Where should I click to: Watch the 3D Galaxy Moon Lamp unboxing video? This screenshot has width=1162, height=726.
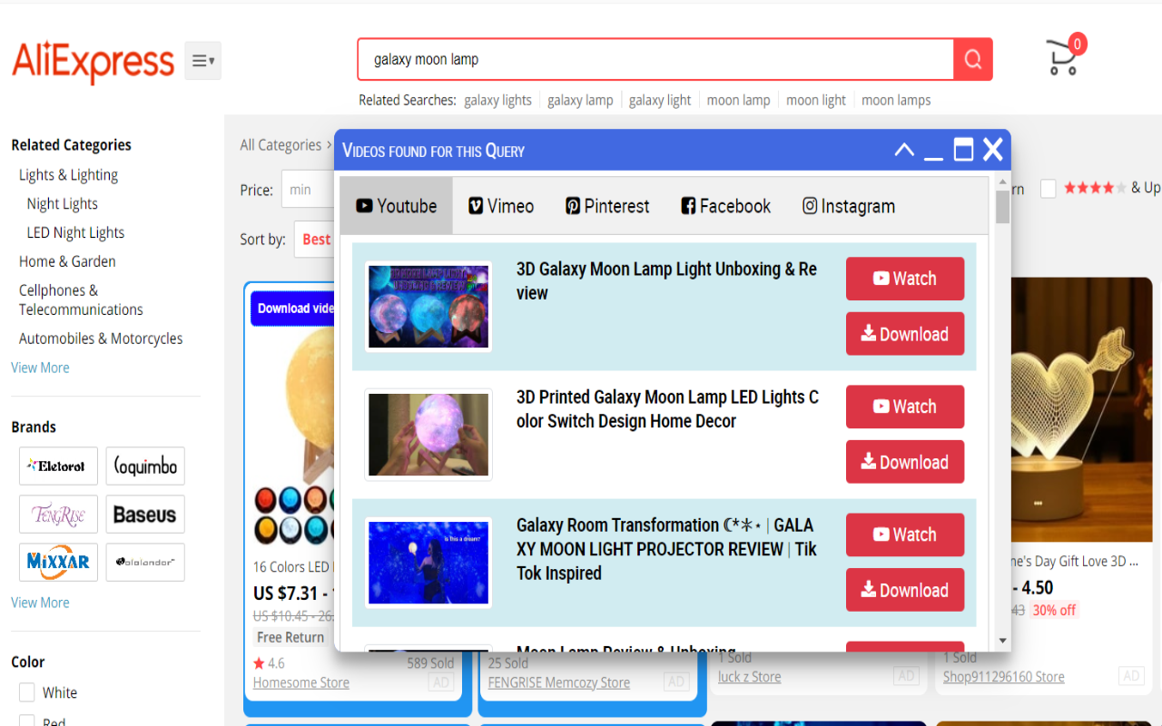pyautogui.click(x=904, y=279)
